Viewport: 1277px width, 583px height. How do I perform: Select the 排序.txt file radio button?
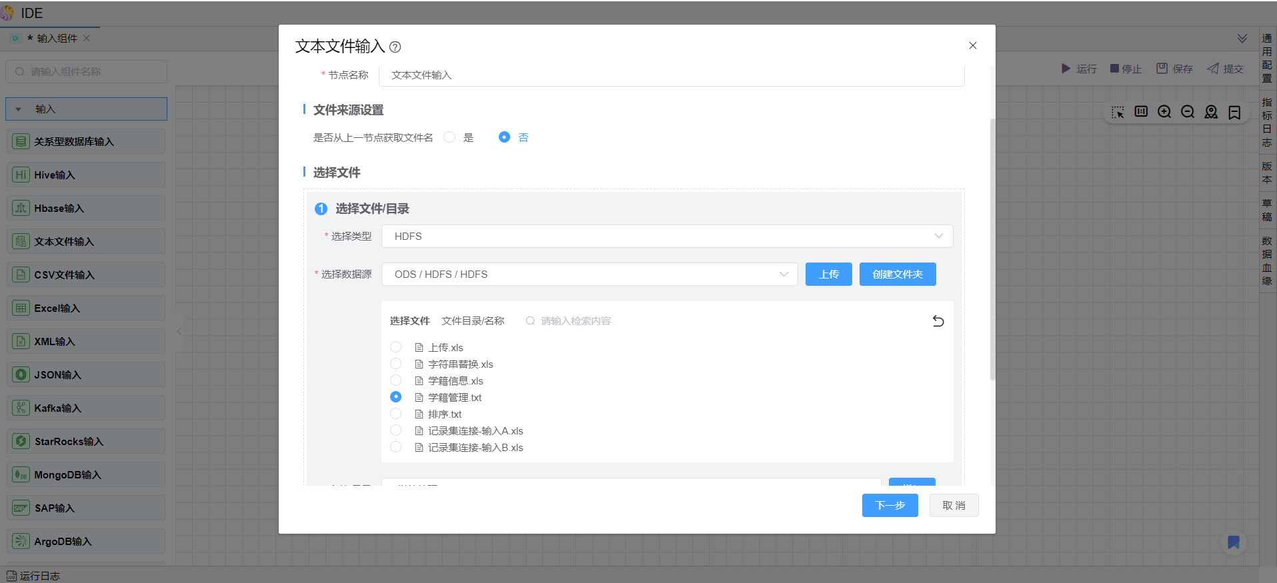click(396, 414)
